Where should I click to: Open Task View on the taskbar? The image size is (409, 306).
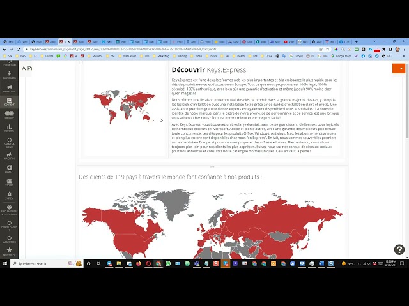click(98, 263)
